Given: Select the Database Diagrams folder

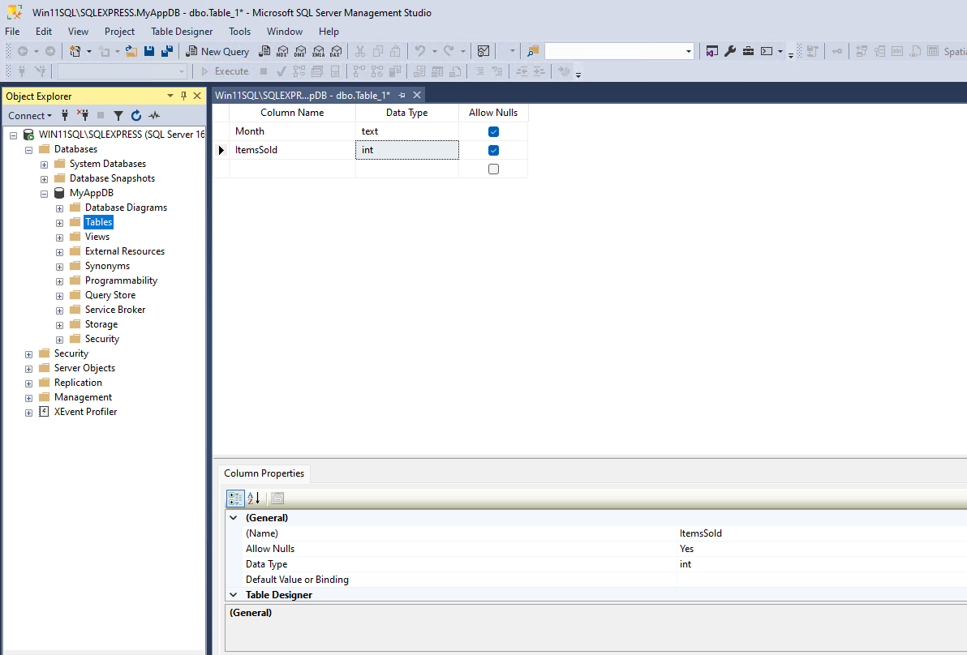Looking at the screenshot, I should pos(126,208).
